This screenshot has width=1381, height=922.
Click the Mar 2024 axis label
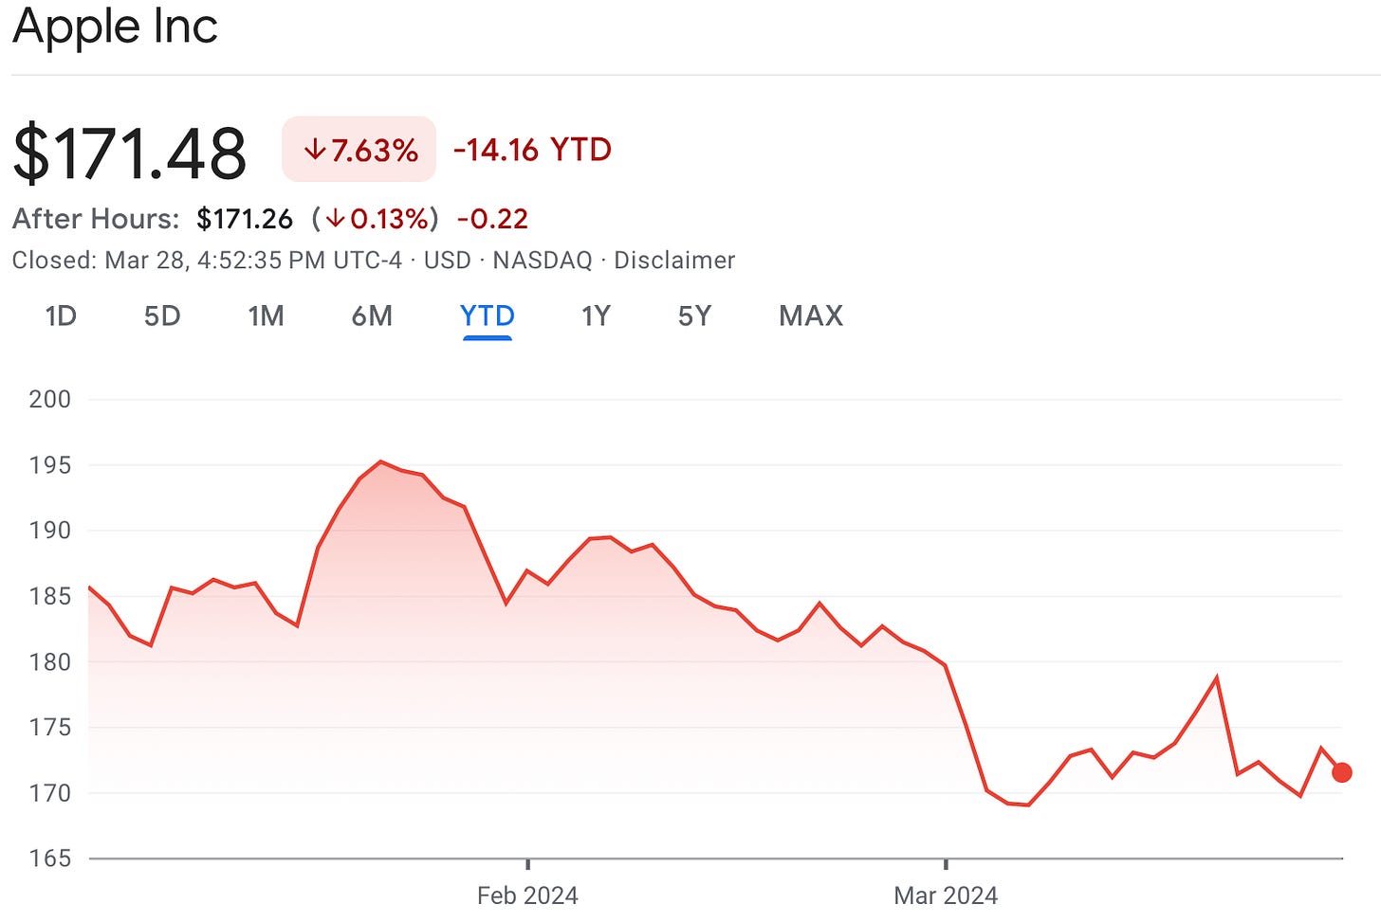point(946,895)
